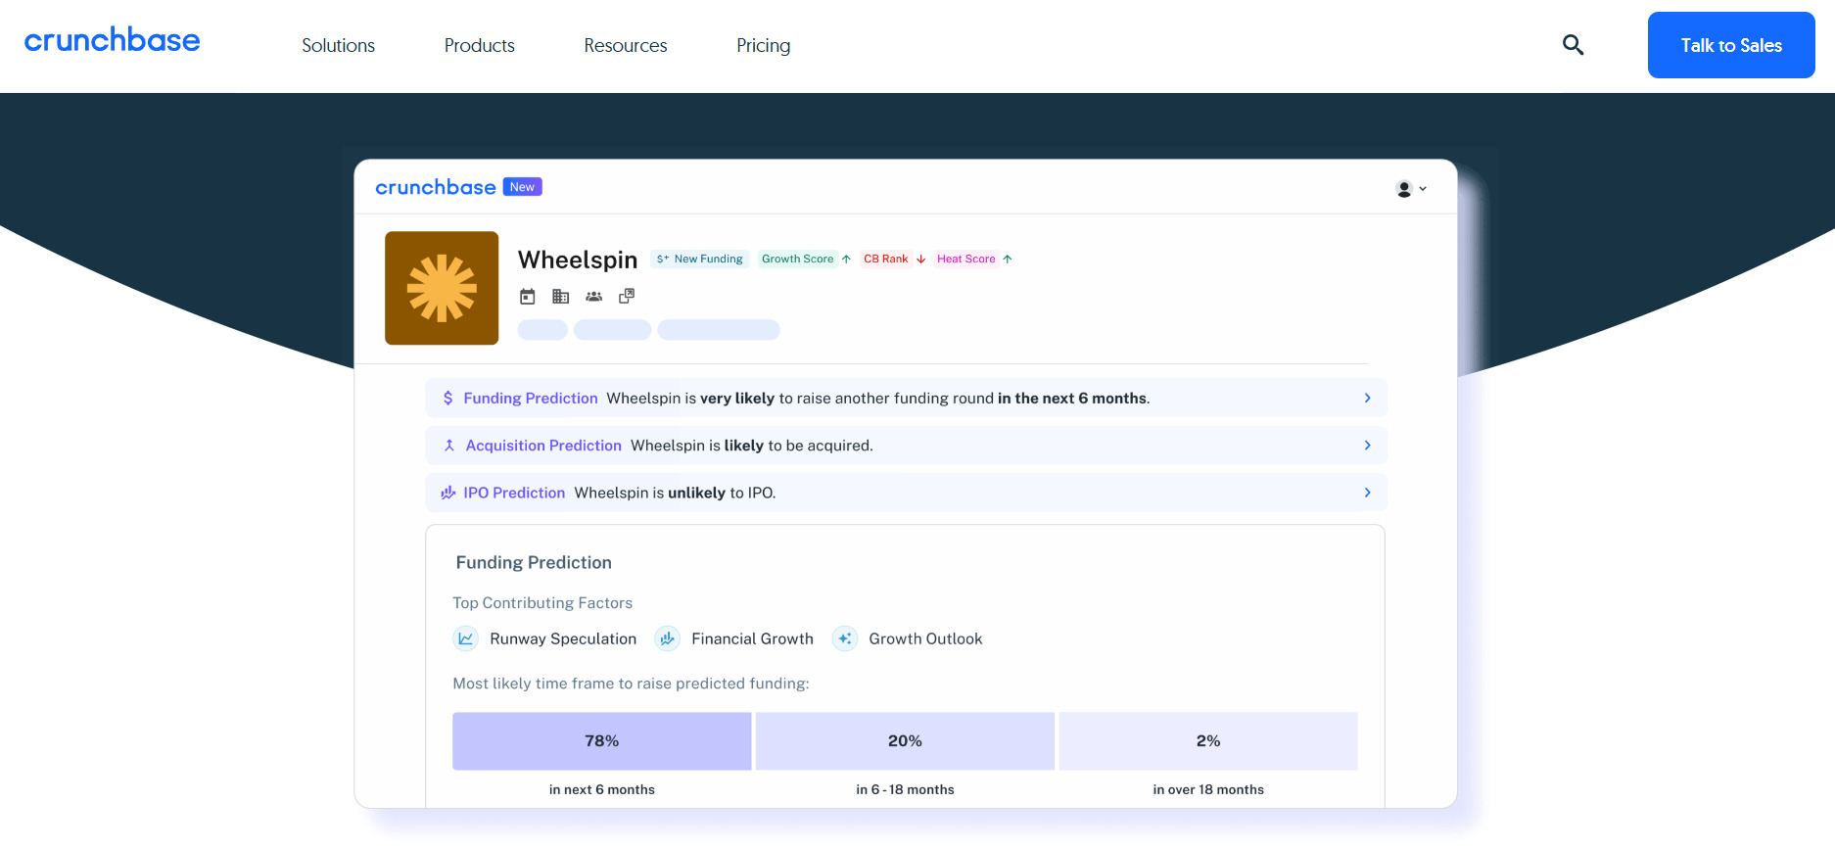Click the CB Rank tag

pos(886,259)
